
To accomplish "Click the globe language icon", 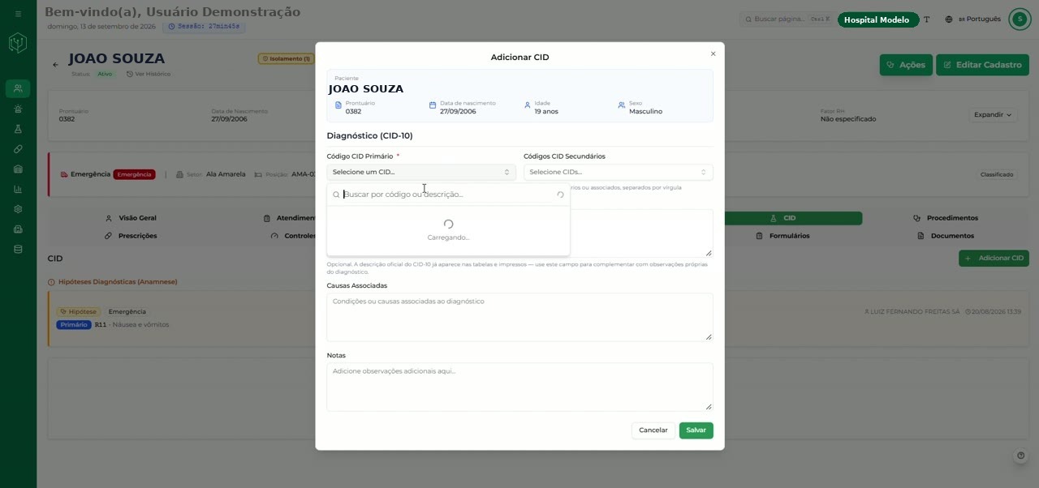I will [x=949, y=19].
